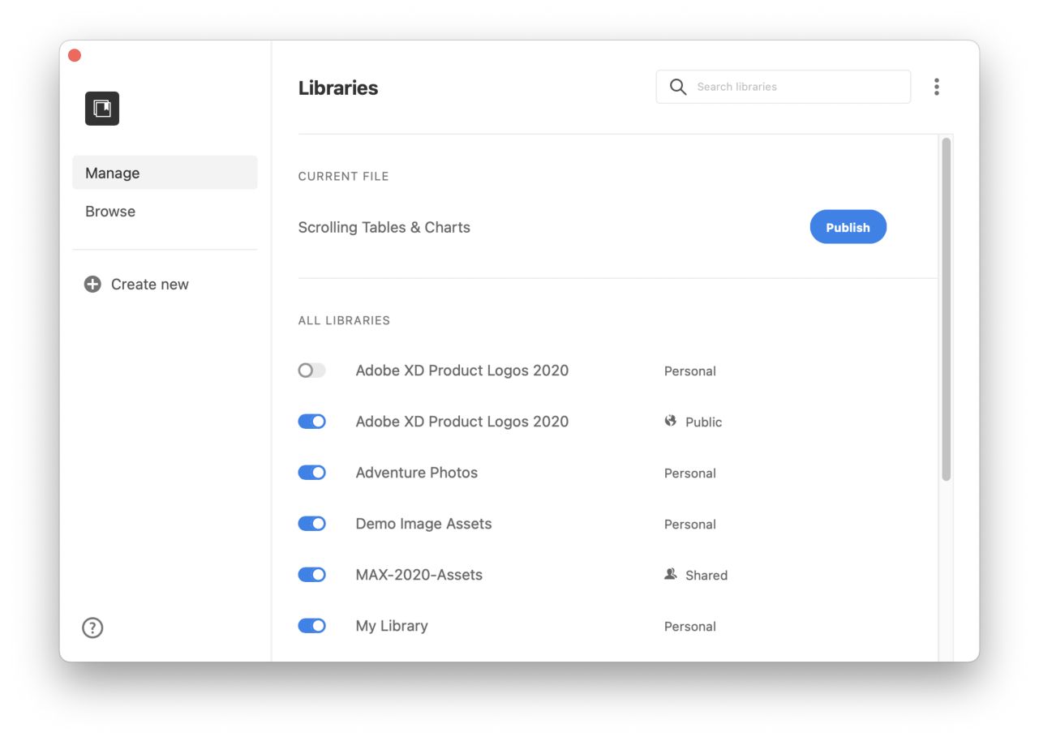This screenshot has height=741, width=1039.
Task: Click the Shared label for MAX-2020-Assets
Action: coord(706,576)
